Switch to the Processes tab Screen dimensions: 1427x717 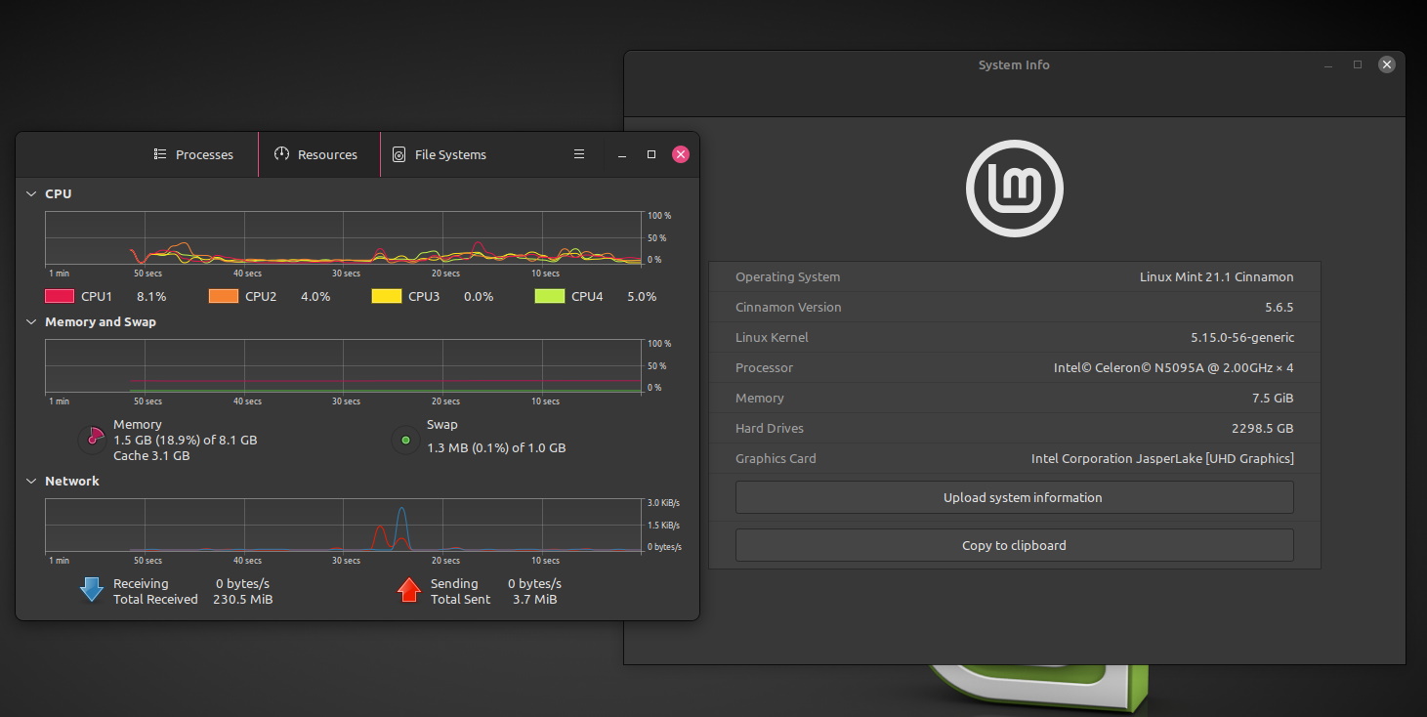click(x=194, y=154)
